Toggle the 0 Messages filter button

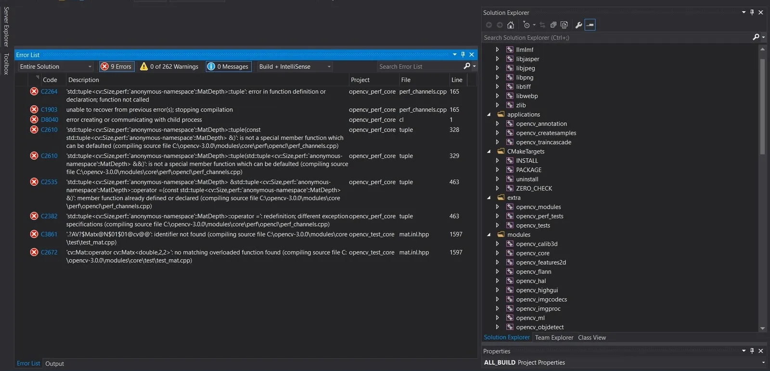(228, 66)
